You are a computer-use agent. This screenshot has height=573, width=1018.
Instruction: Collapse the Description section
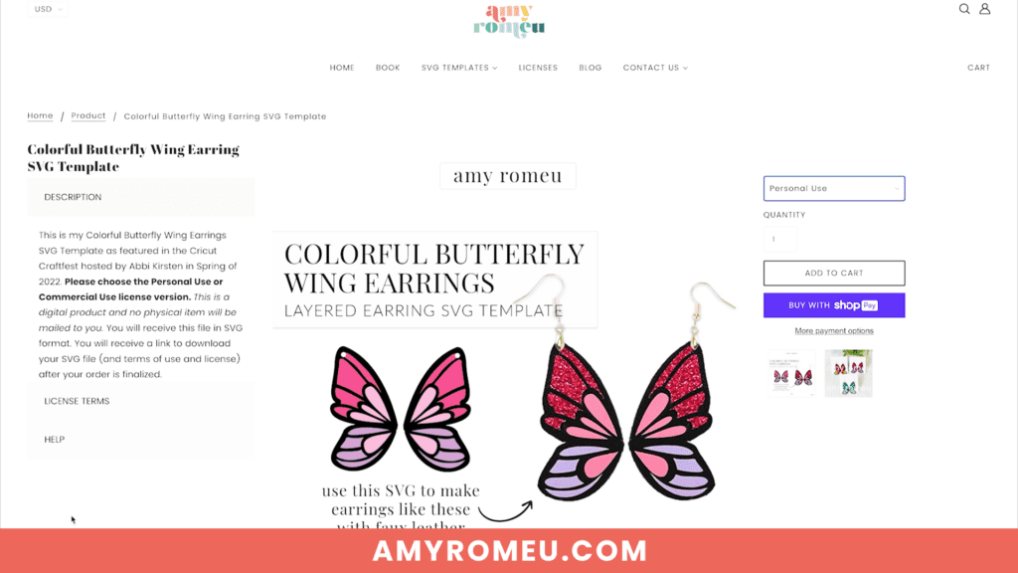[x=141, y=197]
